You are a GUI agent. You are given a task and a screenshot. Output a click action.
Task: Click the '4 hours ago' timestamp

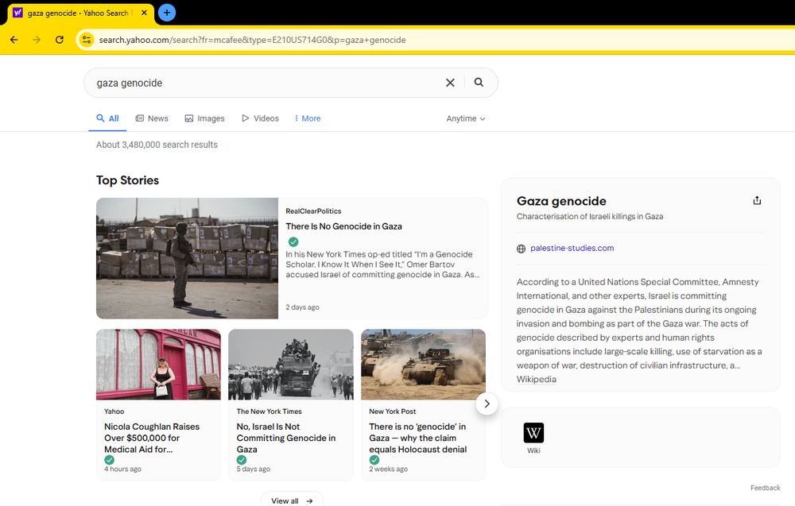pos(122,469)
